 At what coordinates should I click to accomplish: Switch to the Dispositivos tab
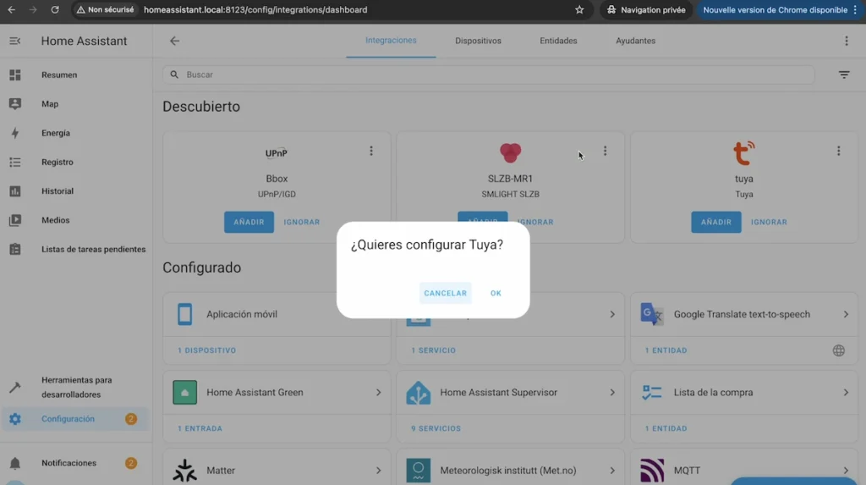[x=478, y=41]
